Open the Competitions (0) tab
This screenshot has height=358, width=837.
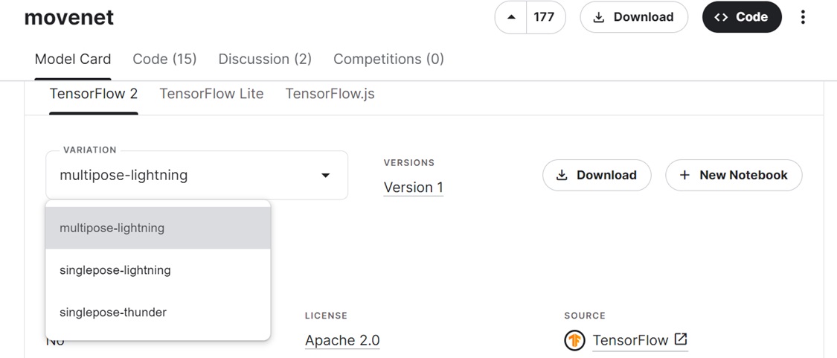pyautogui.click(x=388, y=59)
